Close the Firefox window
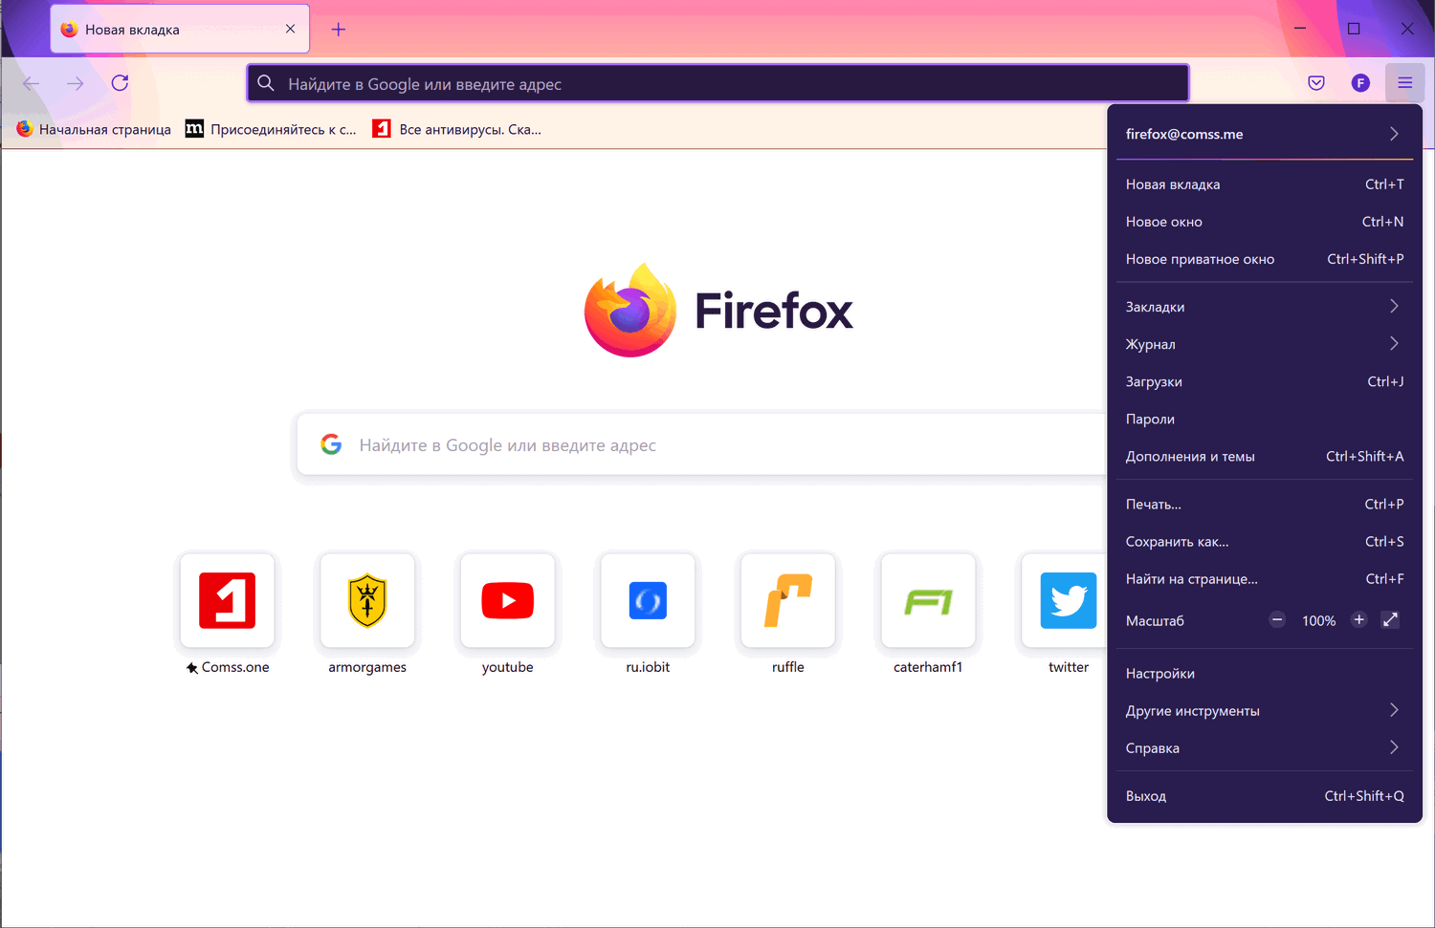The width and height of the screenshot is (1435, 928). 1407,29
